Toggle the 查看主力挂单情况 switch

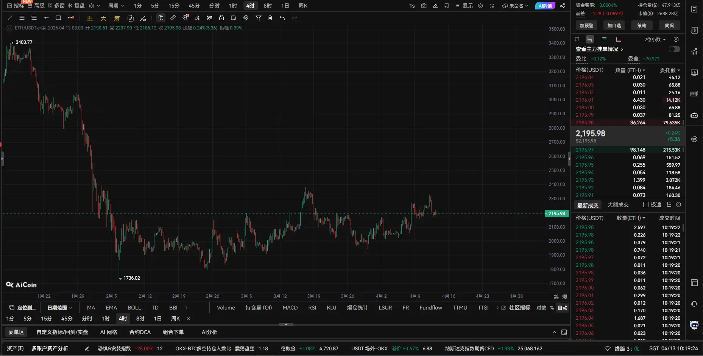click(x=674, y=49)
